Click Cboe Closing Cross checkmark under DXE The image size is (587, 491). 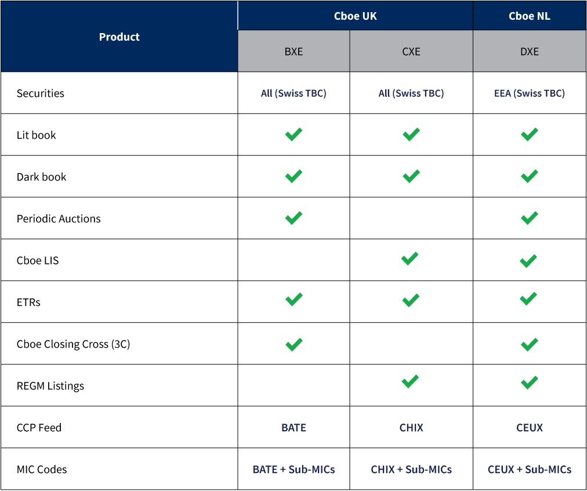tap(529, 344)
